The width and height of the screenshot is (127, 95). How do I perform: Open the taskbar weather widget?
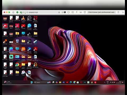pos(8,82)
